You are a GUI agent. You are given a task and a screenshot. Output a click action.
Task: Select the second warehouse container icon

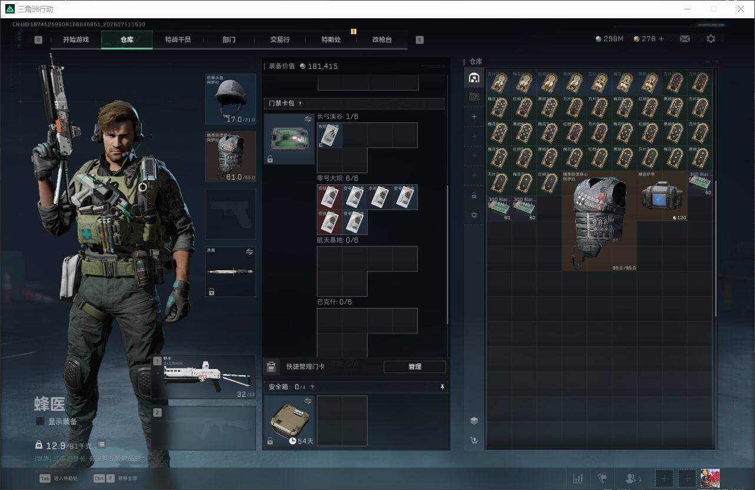click(473, 97)
